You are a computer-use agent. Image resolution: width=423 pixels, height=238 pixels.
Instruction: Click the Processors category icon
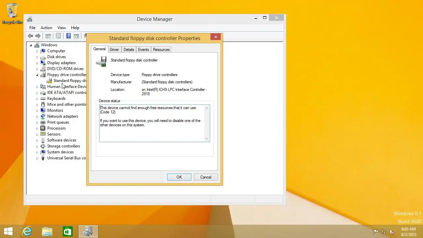pos(43,128)
